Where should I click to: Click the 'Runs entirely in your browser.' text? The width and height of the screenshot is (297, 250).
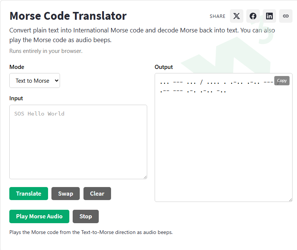point(46,51)
